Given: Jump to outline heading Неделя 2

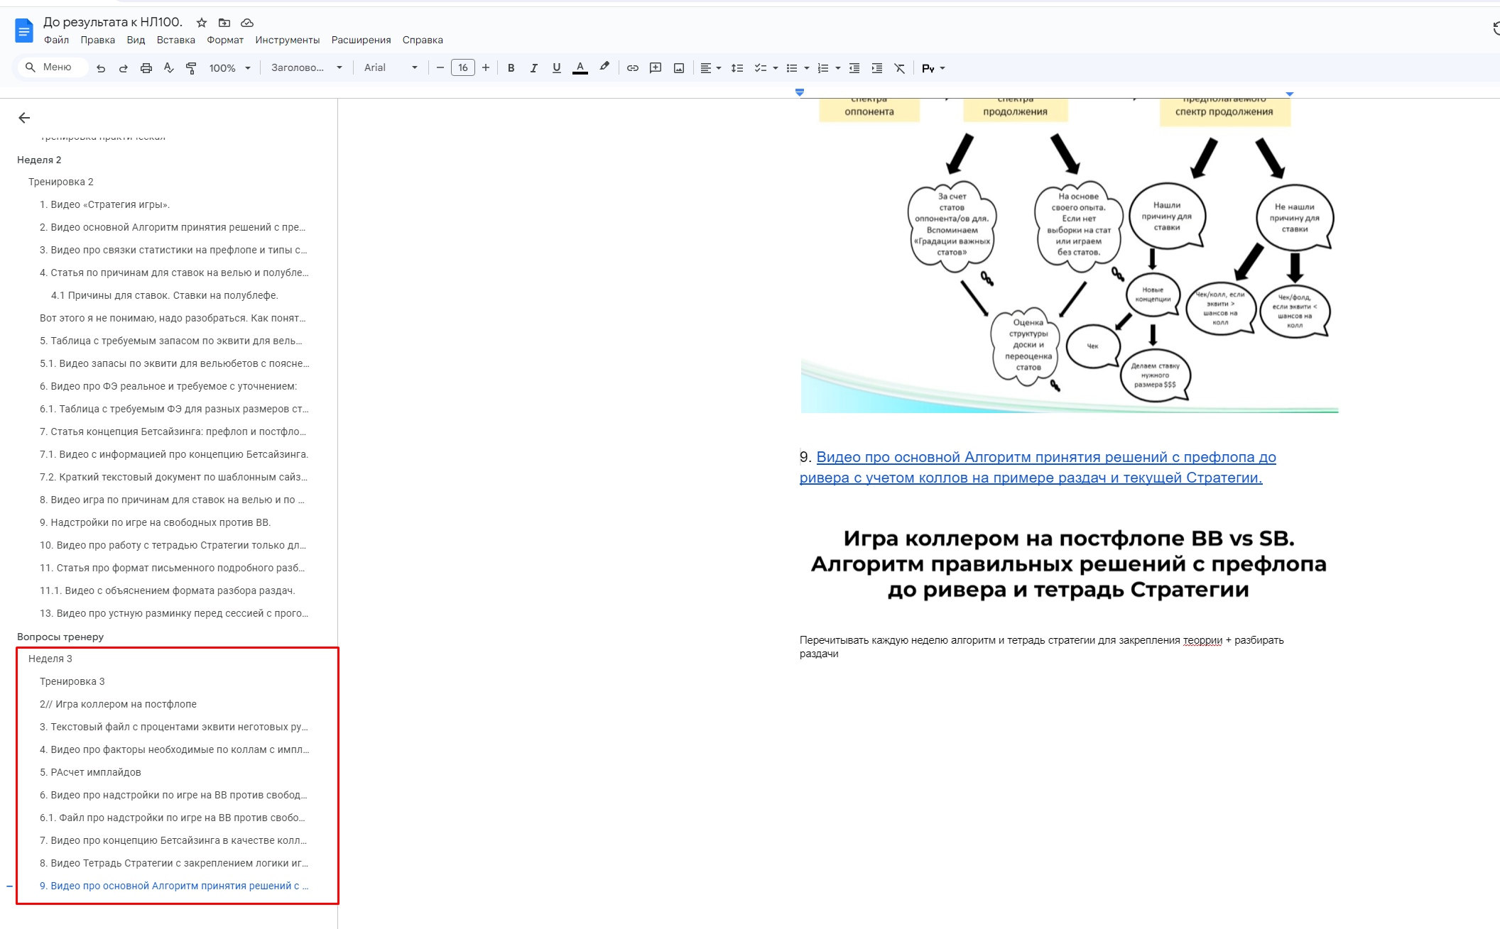Looking at the screenshot, I should coord(39,160).
